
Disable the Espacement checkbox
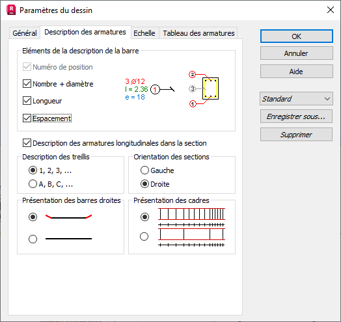[27, 118]
